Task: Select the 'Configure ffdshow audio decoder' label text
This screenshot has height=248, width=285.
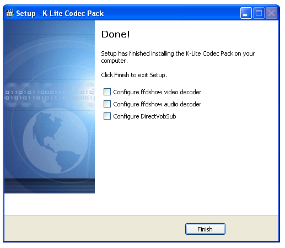Action: coord(157,104)
